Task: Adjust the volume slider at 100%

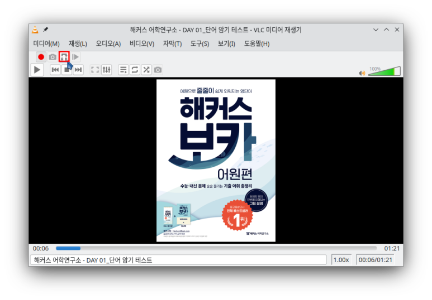Action: [x=384, y=71]
